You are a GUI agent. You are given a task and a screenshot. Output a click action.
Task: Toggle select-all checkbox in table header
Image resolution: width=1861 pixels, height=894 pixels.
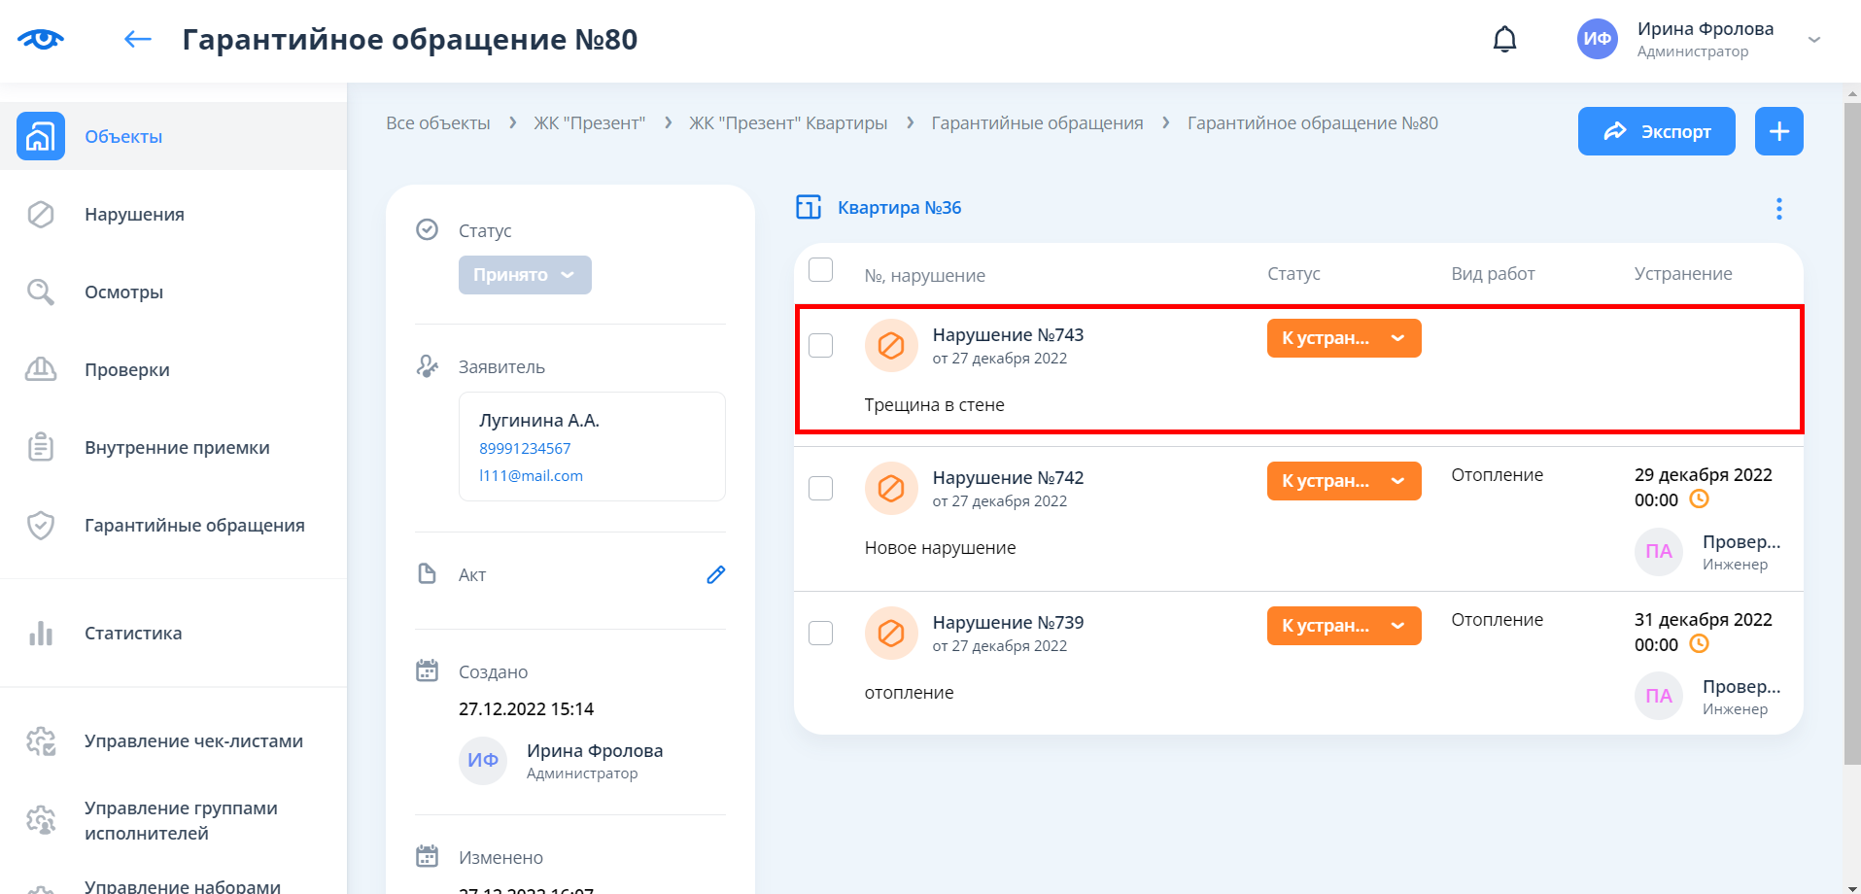[821, 270]
